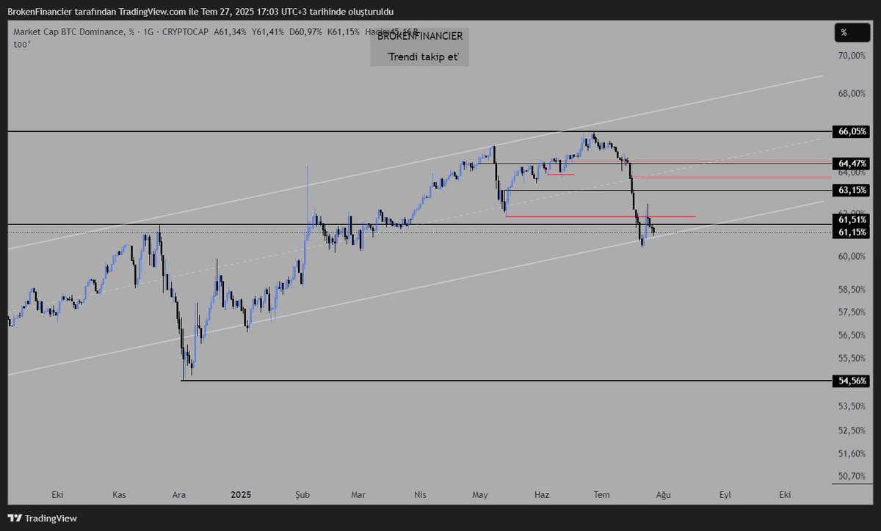Screen dimensions: 881x531
Task: Click the TradingView logo at the bottom
Action: (43, 518)
